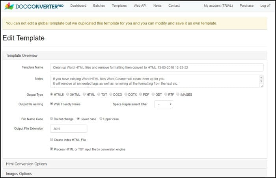Select Do not change file name case

point(51,119)
